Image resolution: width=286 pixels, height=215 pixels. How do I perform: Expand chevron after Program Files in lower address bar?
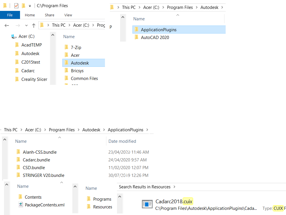(79, 130)
